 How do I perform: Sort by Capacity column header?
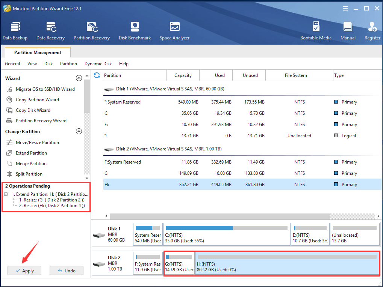pyautogui.click(x=183, y=75)
